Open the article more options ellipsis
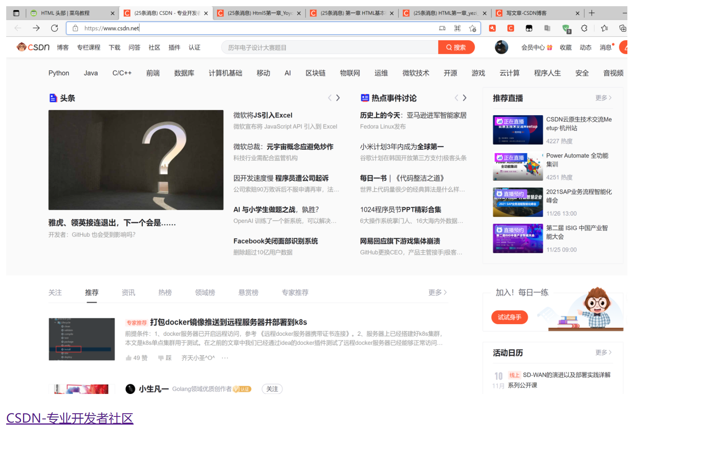The image size is (719, 456). 225,358
